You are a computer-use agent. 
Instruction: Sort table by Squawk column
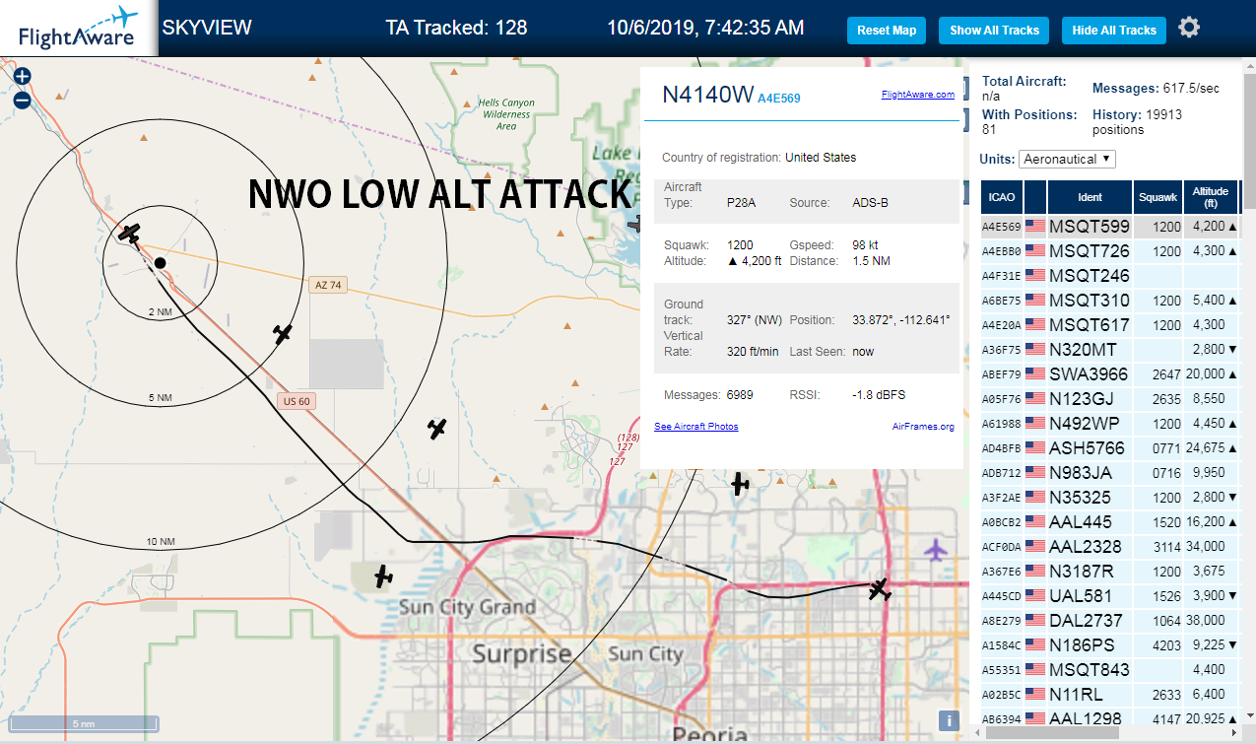(x=1157, y=196)
